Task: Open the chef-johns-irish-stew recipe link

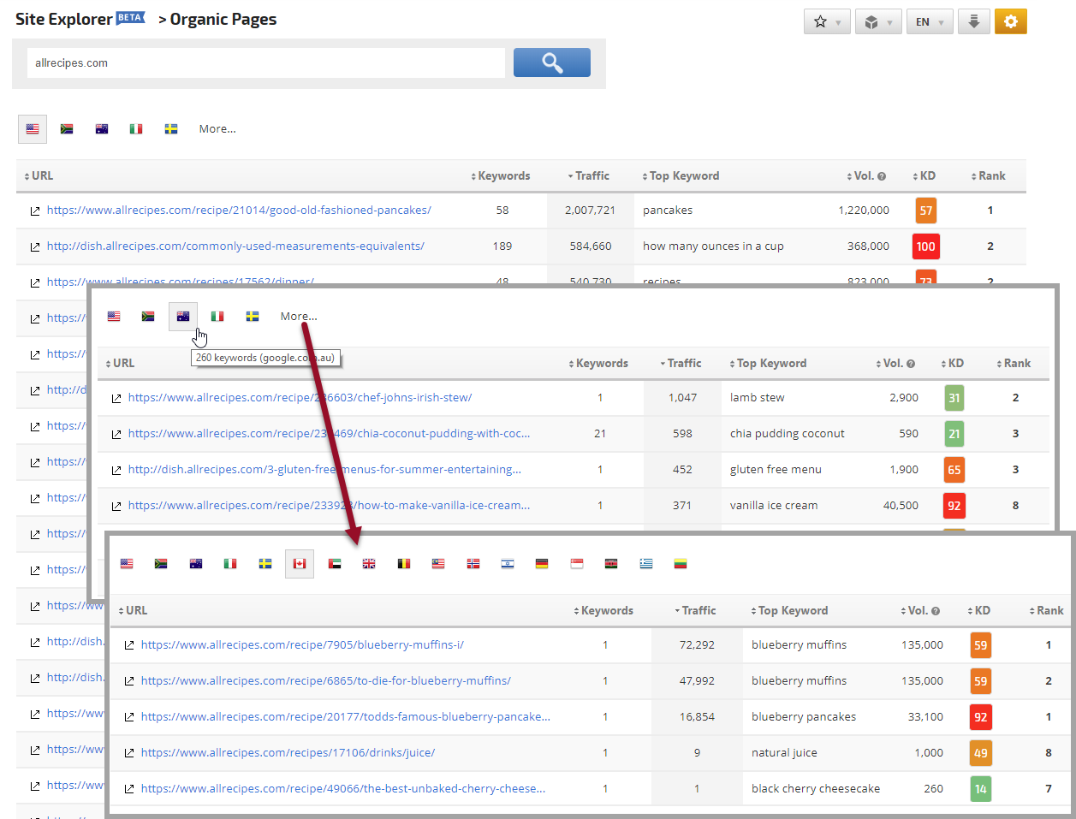Action: (300, 398)
